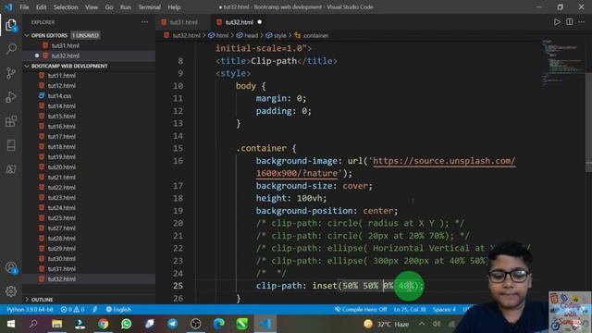This screenshot has height=333, width=592.
Task: Click the code minimap overview
Action: (563, 62)
